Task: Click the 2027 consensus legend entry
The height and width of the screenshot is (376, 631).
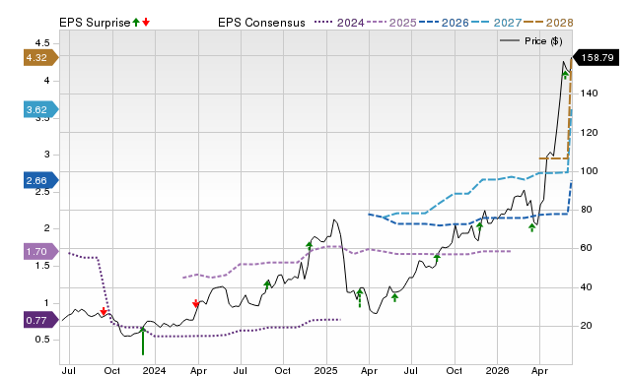Action: coord(496,23)
